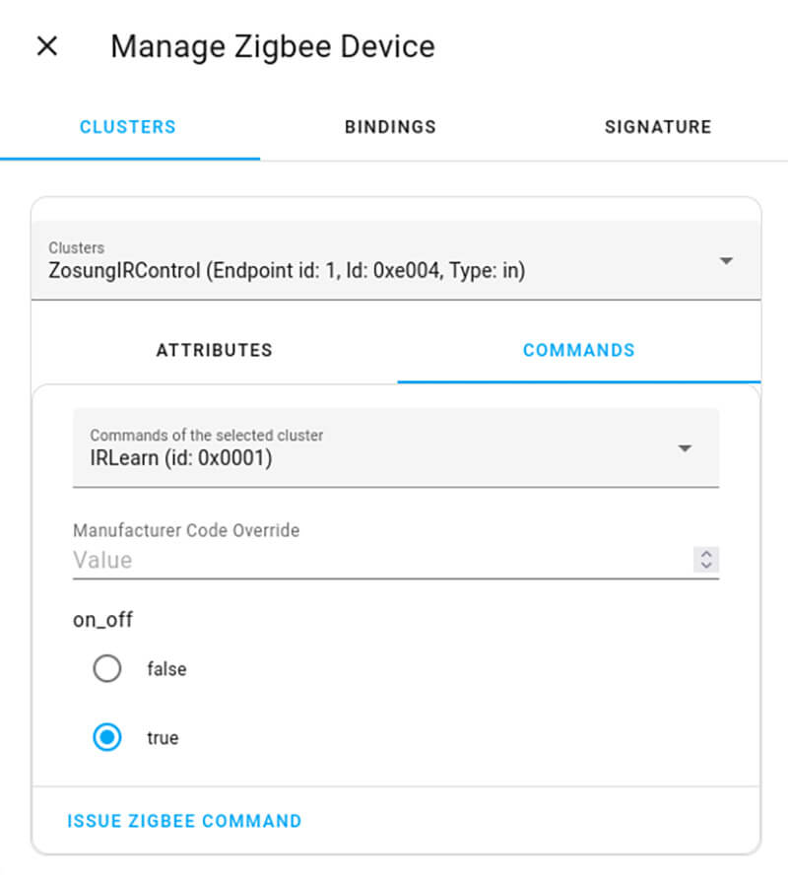Click the Clusters dropdown arrow icon
The image size is (788, 886).
(726, 261)
